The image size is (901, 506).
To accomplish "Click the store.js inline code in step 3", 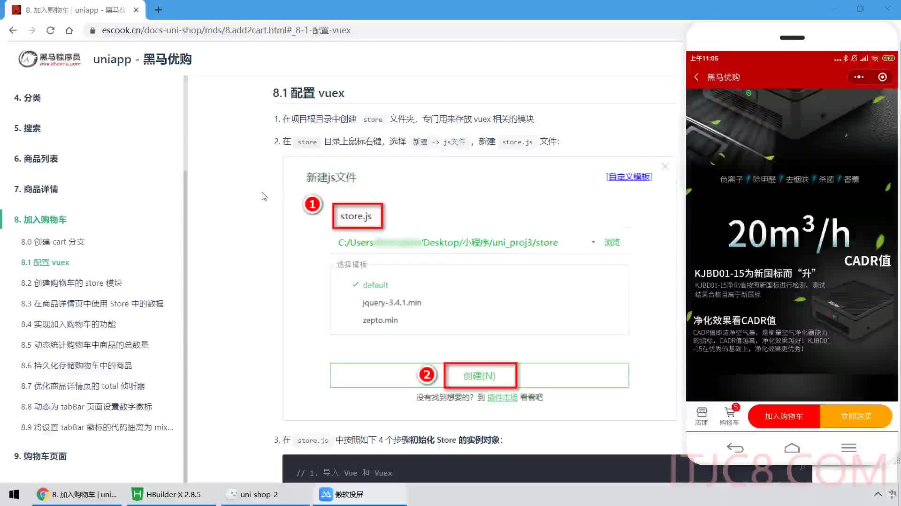I will [313, 440].
